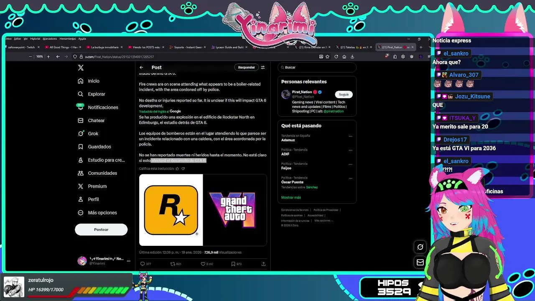Switch to the All Good Things tab
535x301 pixels.
tap(63, 47)
